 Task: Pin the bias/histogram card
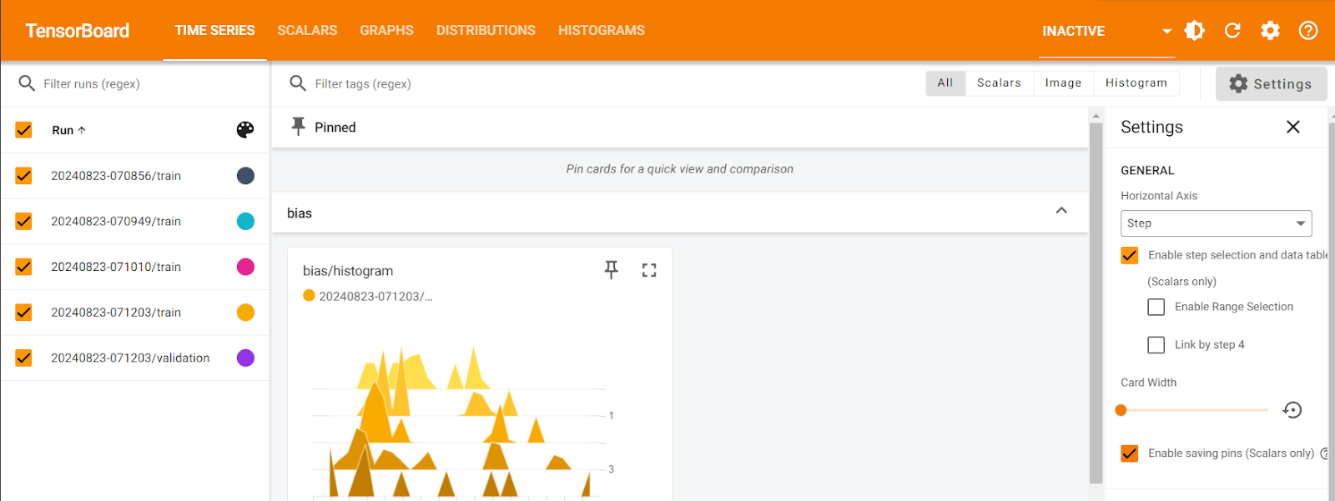coord(612,270)
